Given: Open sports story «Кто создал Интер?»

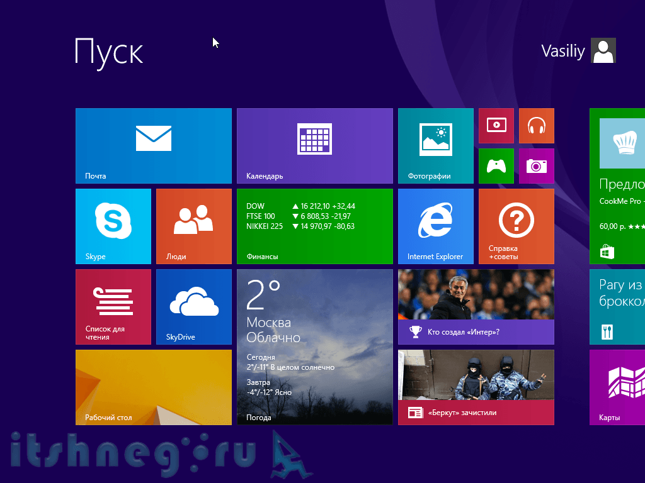Looking at the screenshot, I should point(476,306).
